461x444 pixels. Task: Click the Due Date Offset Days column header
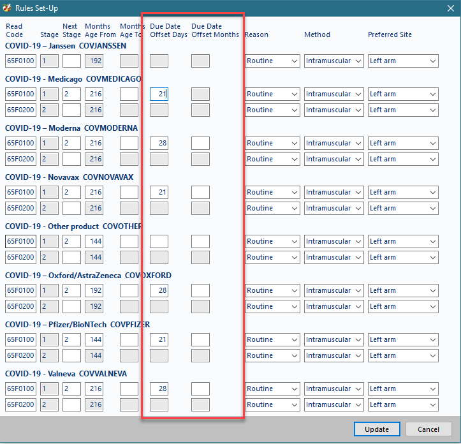[168, 31]
